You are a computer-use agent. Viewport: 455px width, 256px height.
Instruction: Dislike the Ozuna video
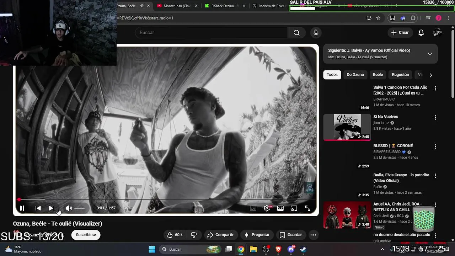[194, 235]
